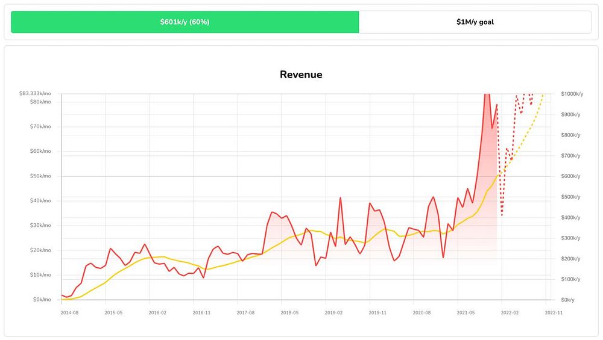Viewport: 603px width, 340px height.
Task: Click the $60k/mo axis label
Action: 40,151
